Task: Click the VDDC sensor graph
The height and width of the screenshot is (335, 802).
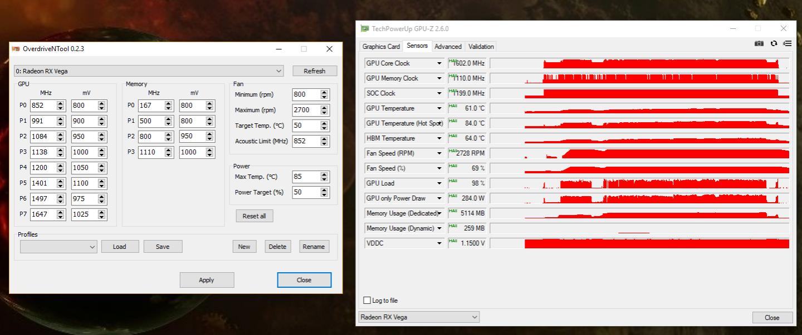Action: tap(639, 243)
